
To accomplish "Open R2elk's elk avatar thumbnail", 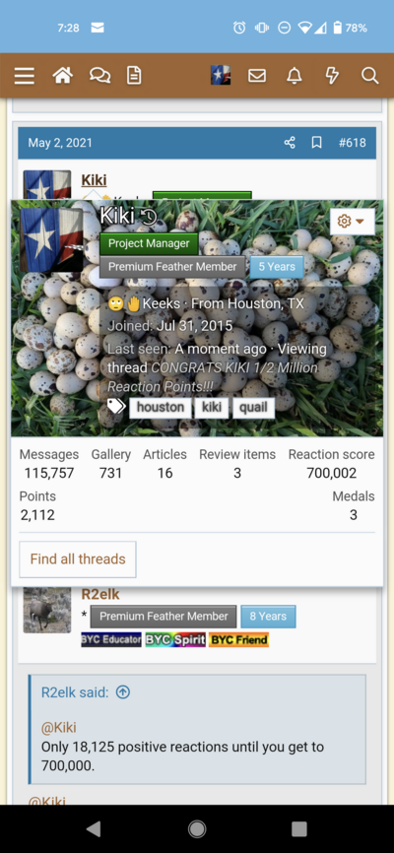I will tap(47, 610).
